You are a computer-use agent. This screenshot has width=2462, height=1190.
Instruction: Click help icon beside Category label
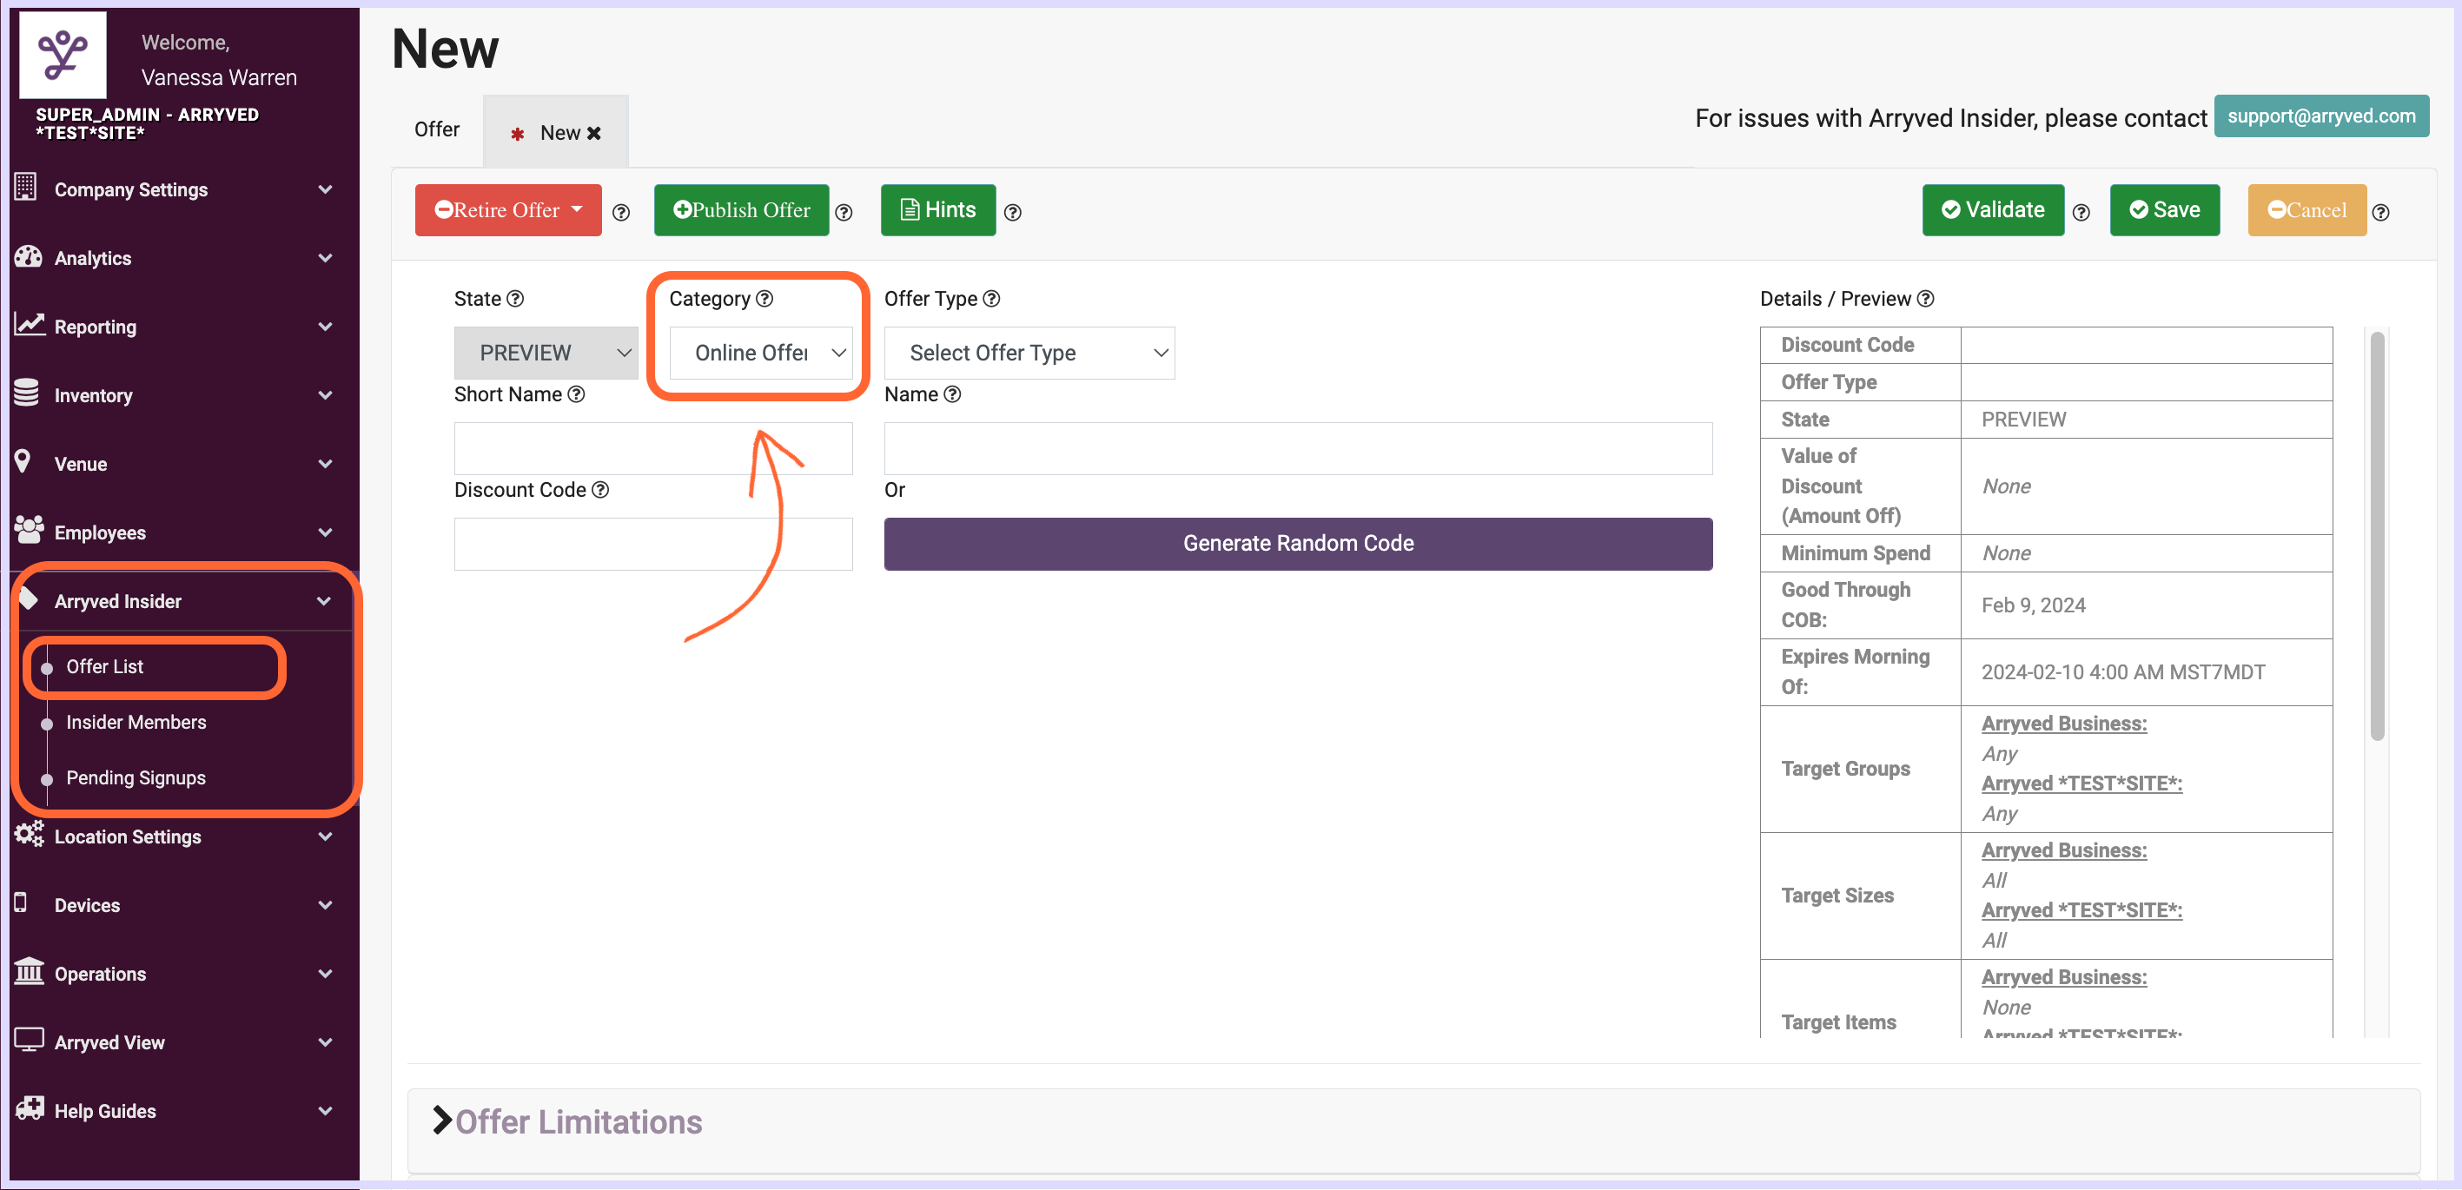[x=764, y=298]
